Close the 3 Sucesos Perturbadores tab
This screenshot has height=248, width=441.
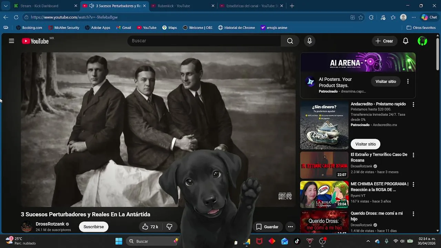(144, 6)
